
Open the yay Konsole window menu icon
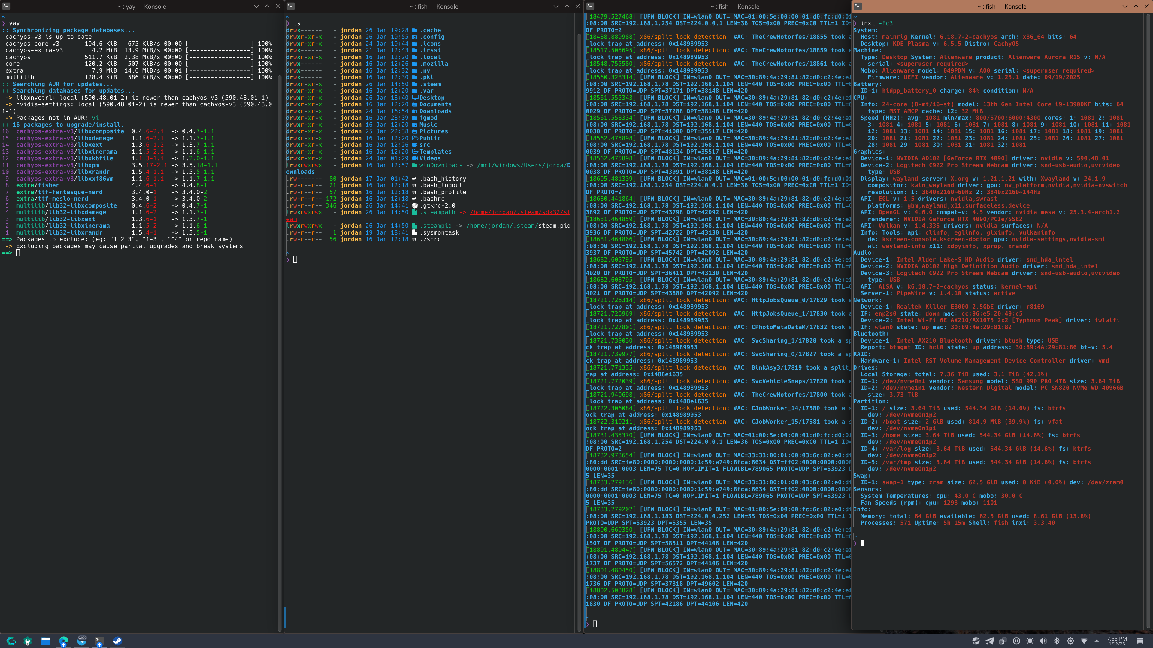[x=6, y=6]
